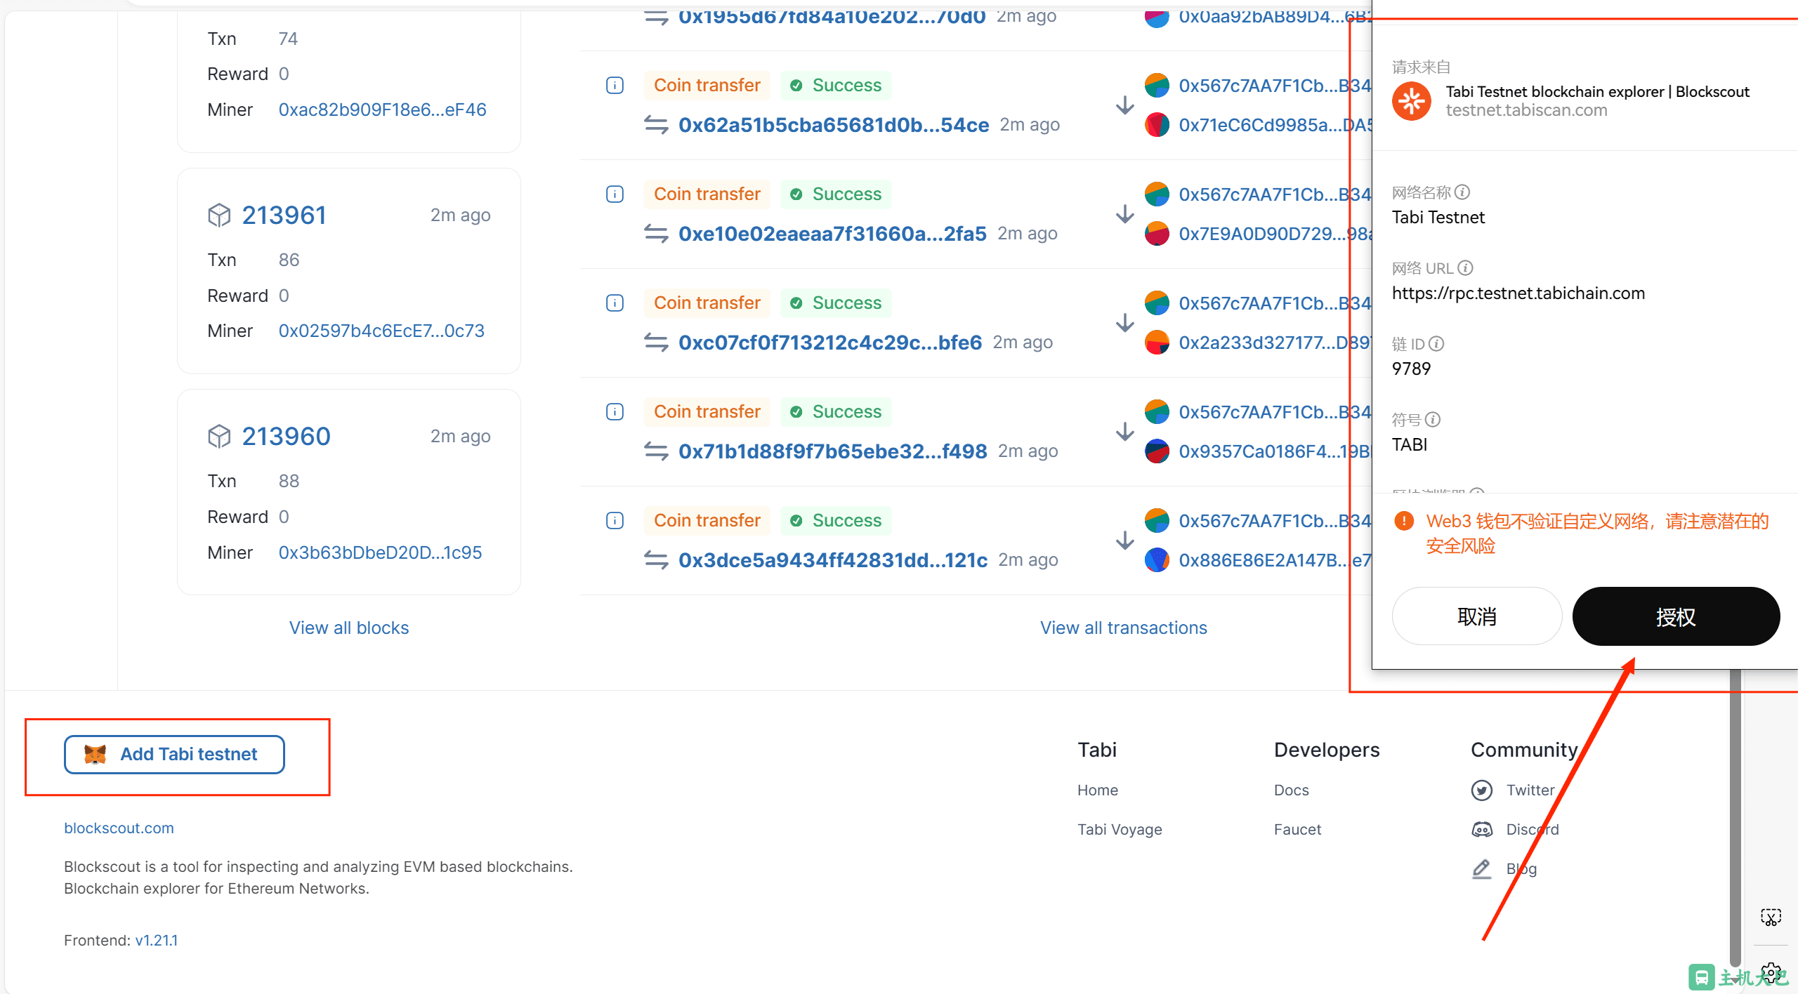Show network name info tooltip icon

click(1462, 192)
